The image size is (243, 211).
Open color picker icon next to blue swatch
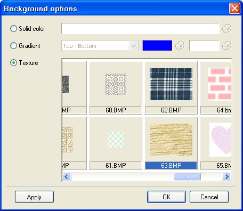[x=180, y=46]
